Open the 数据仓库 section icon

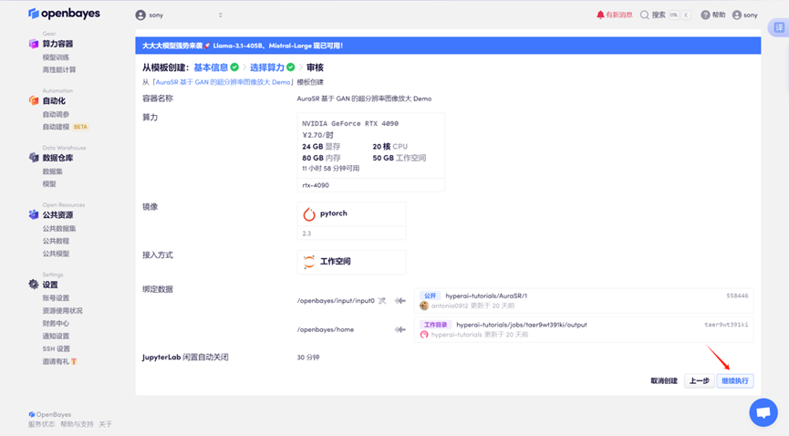coord(34,158)
